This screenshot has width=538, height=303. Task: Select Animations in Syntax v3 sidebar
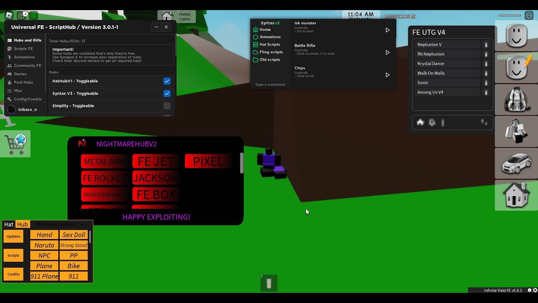click(x=266, y=37)
